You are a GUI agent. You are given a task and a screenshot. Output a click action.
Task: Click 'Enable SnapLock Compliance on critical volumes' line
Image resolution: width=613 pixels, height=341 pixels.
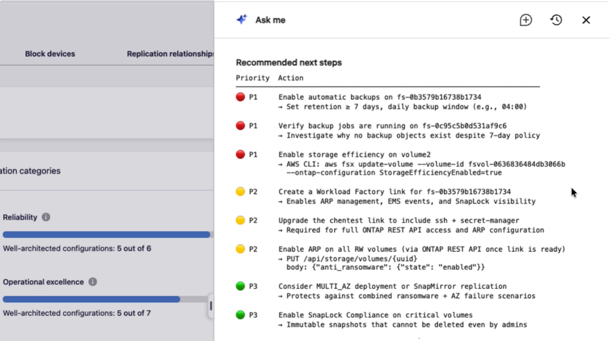[x=375, y=315]
